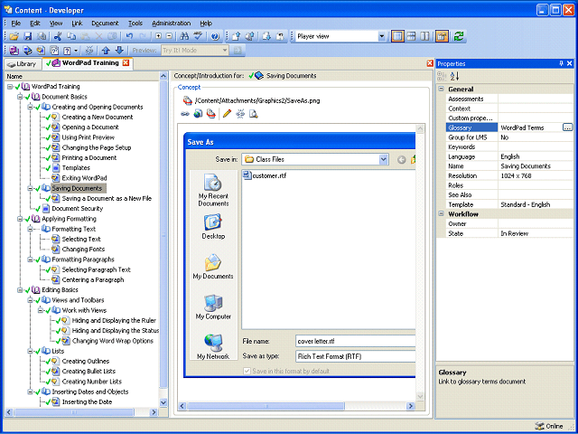Click the globe web page icon under Concept
The width and height of the screenshot is (578, 434).
coord(199,114)
